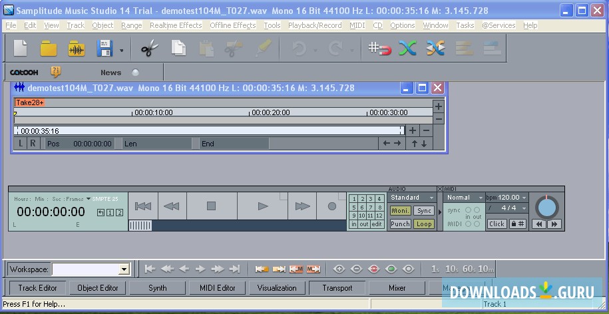Click the Object Editor button

pos(97,288)
